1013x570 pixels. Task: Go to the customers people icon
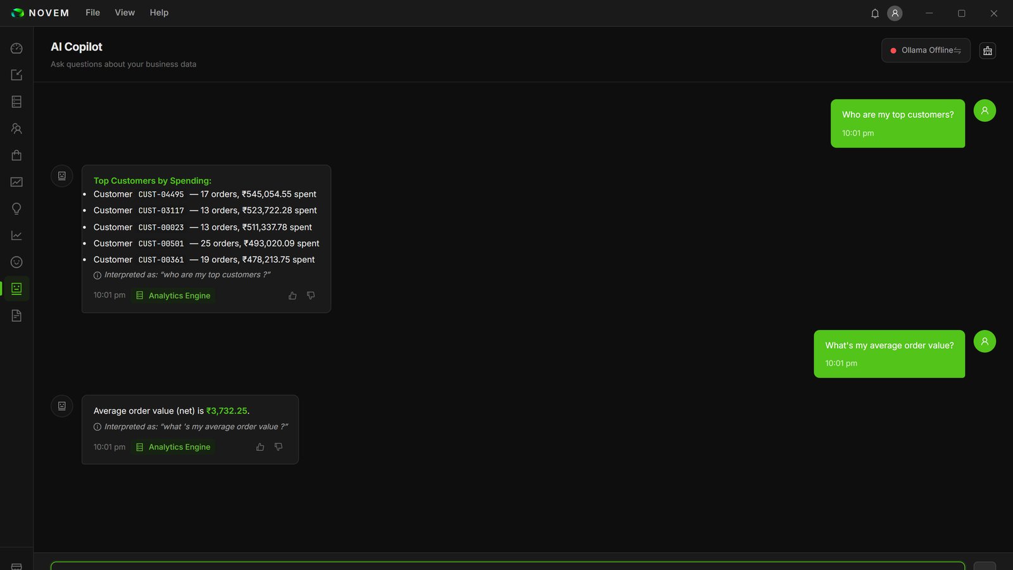tap(16, 129)
